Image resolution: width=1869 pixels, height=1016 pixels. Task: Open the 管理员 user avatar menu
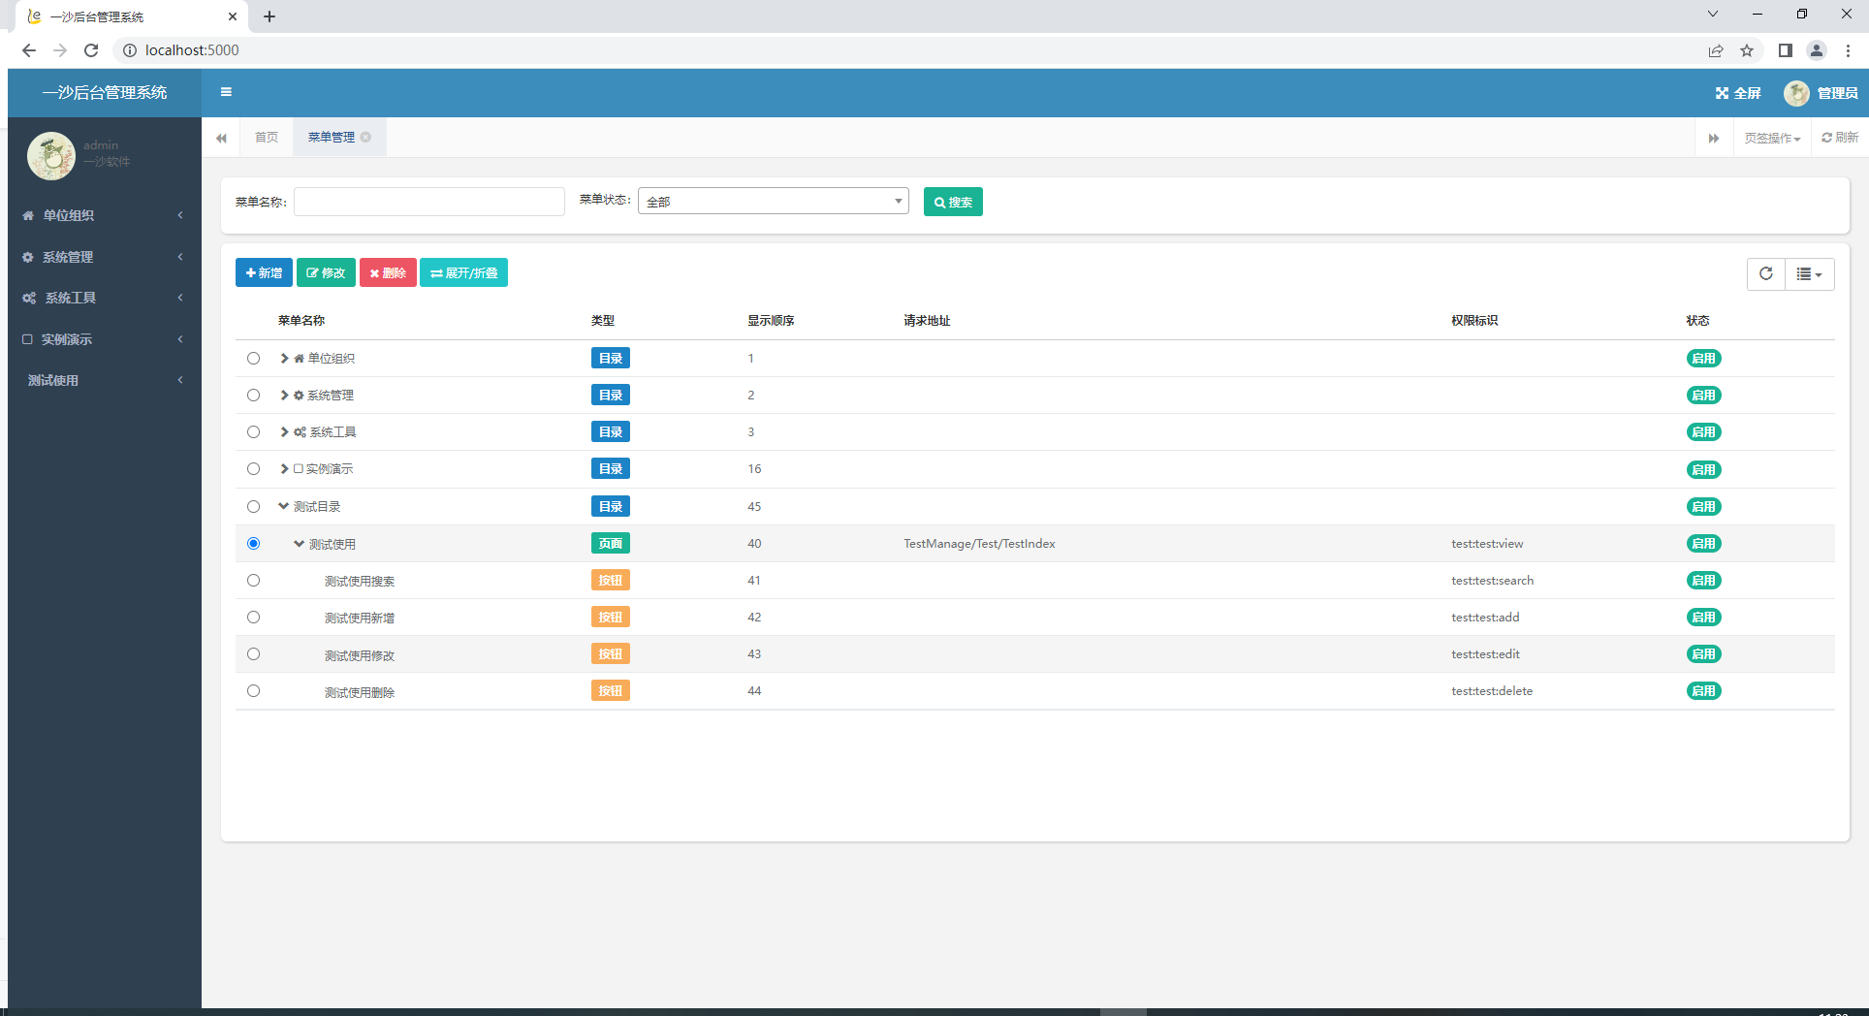click(1821, 93)
